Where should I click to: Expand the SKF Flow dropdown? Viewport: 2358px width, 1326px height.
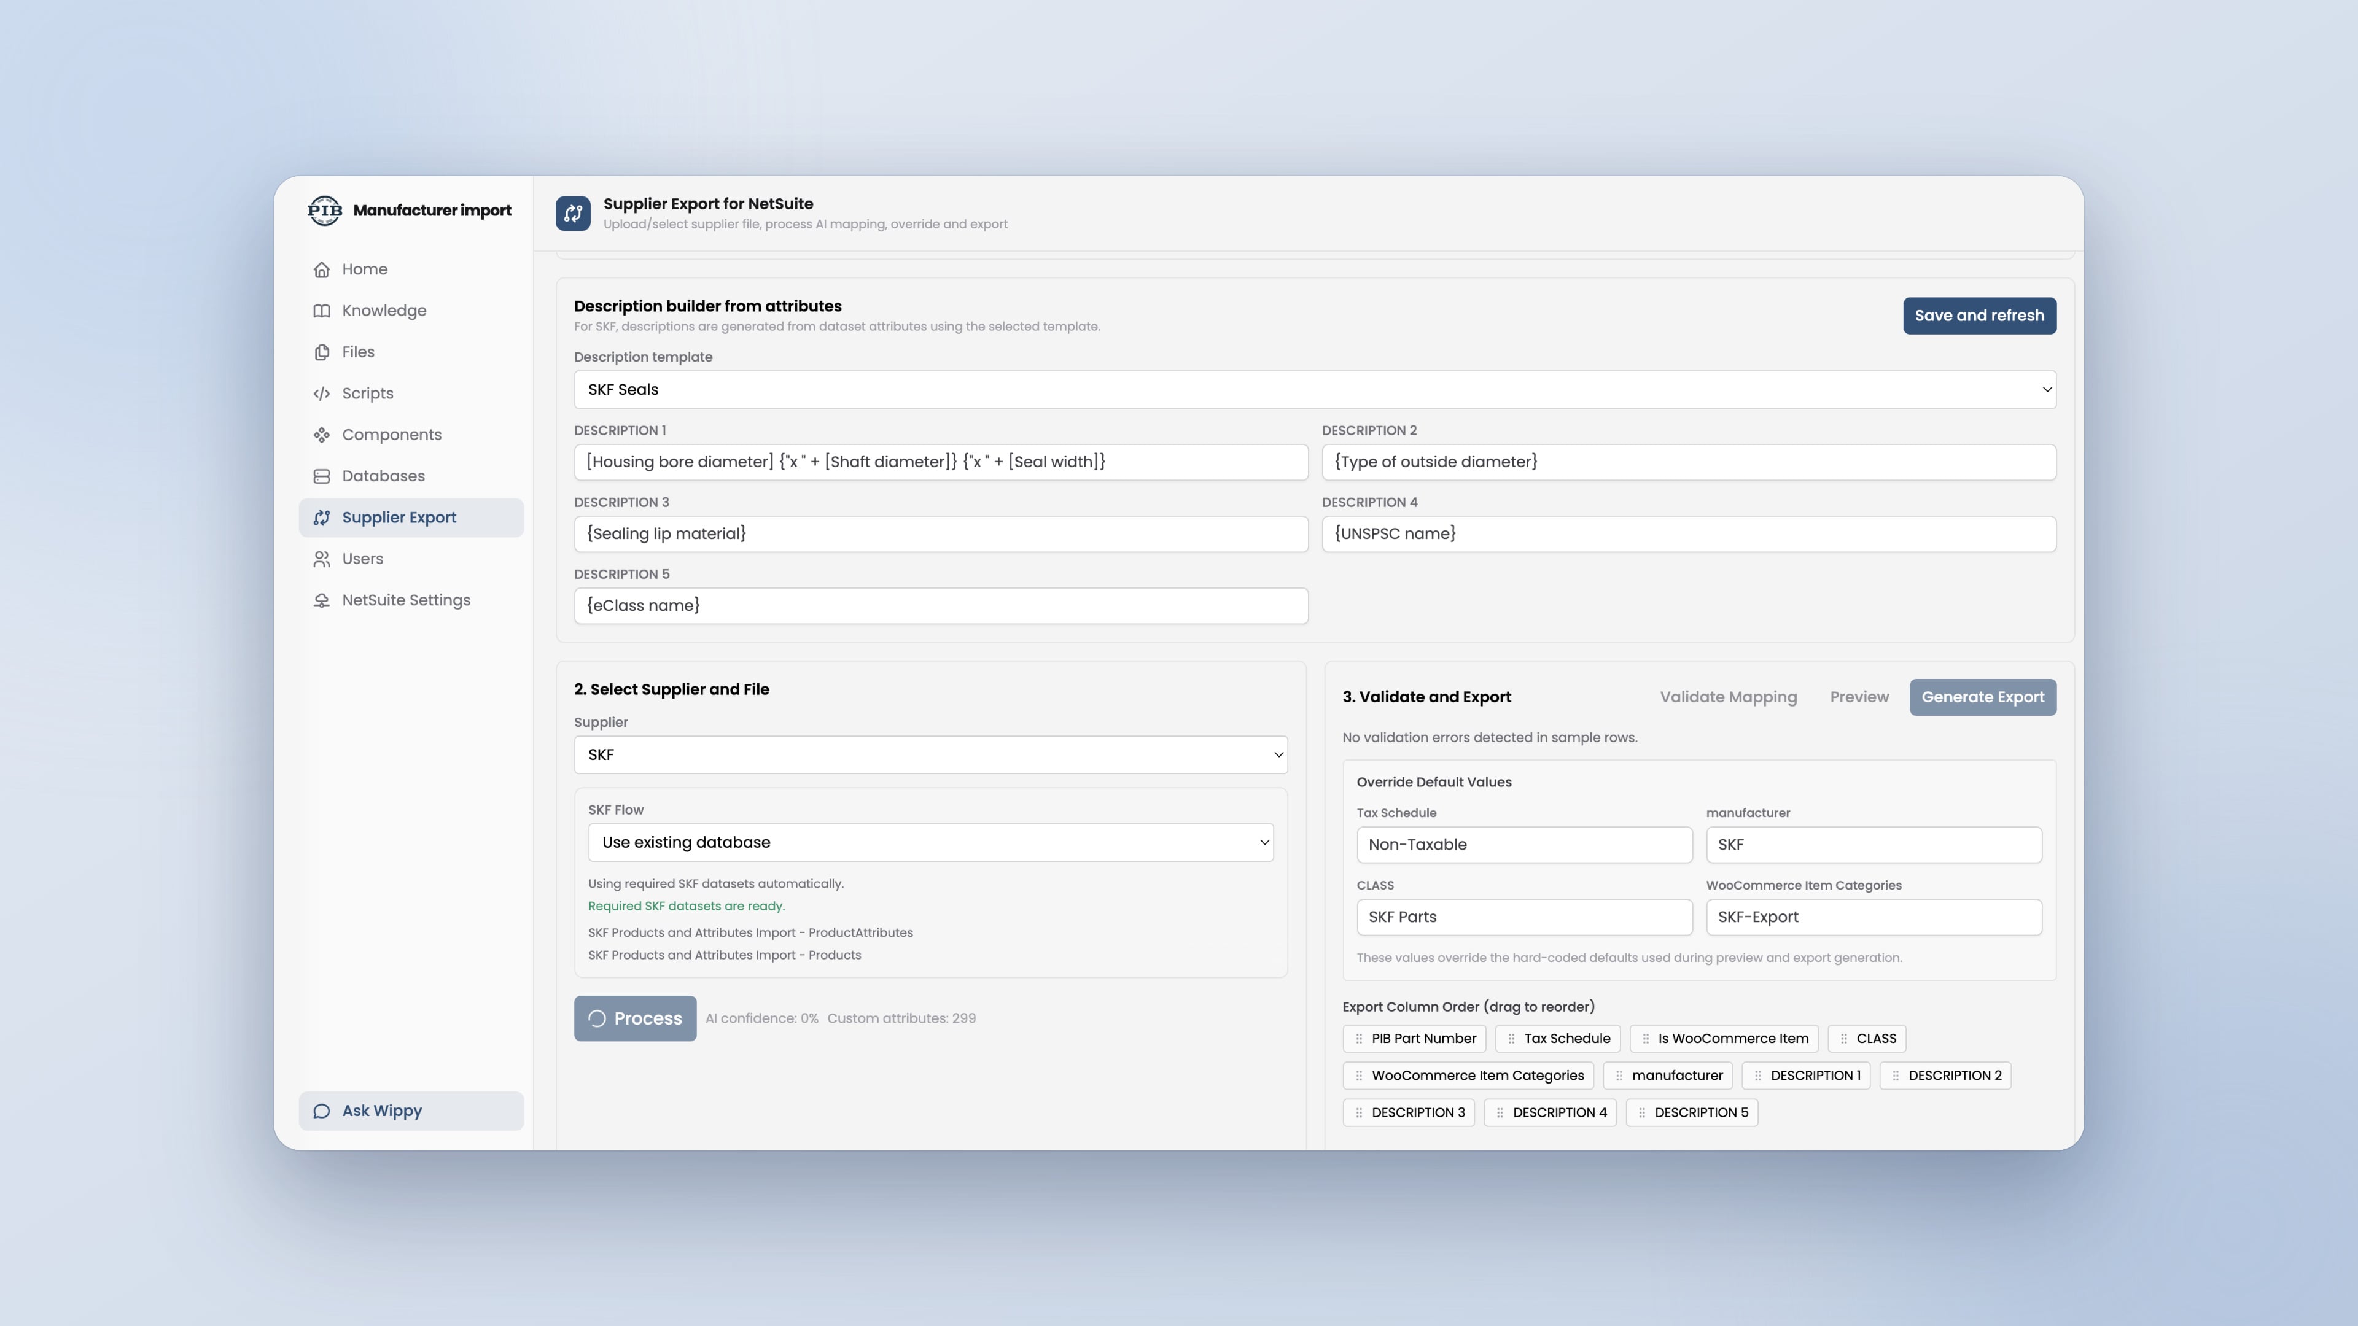[930, 843]
